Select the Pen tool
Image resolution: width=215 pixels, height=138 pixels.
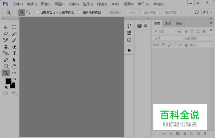(x=6, y=60)
